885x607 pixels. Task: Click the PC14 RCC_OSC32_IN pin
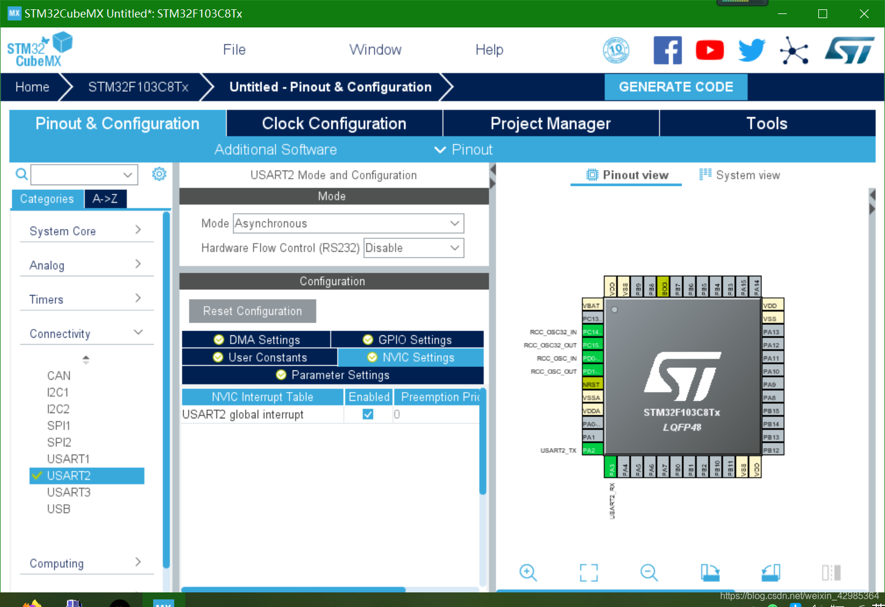click(592, 332)
